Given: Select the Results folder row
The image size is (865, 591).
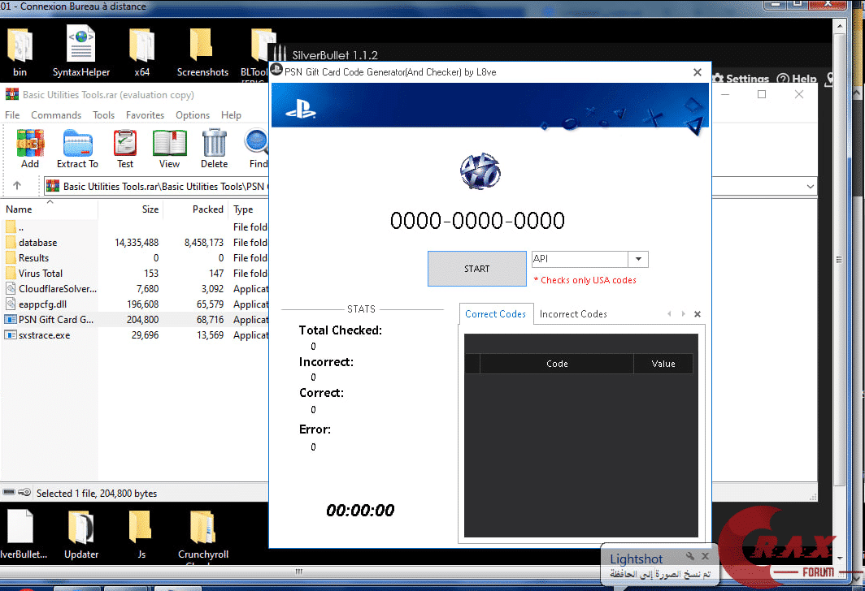Looking at the screenshot, I should coord(135,258).
